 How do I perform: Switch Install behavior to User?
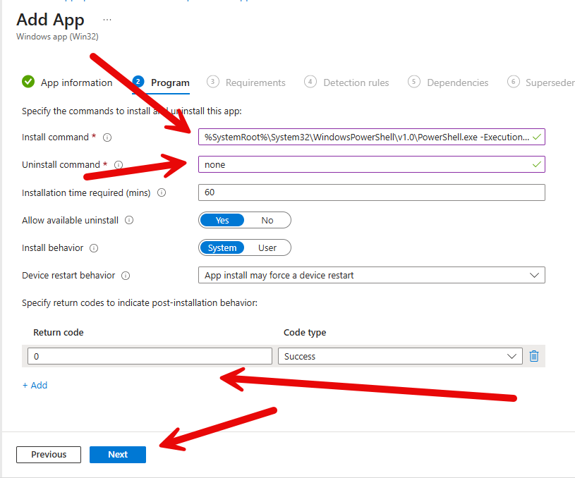pyautogui.click(x=267, y=247)
